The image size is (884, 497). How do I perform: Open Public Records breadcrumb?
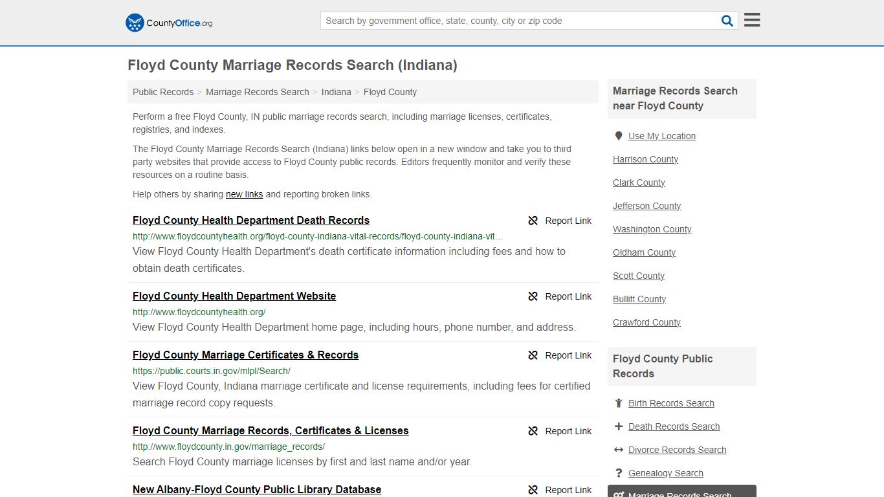point(163,92)
